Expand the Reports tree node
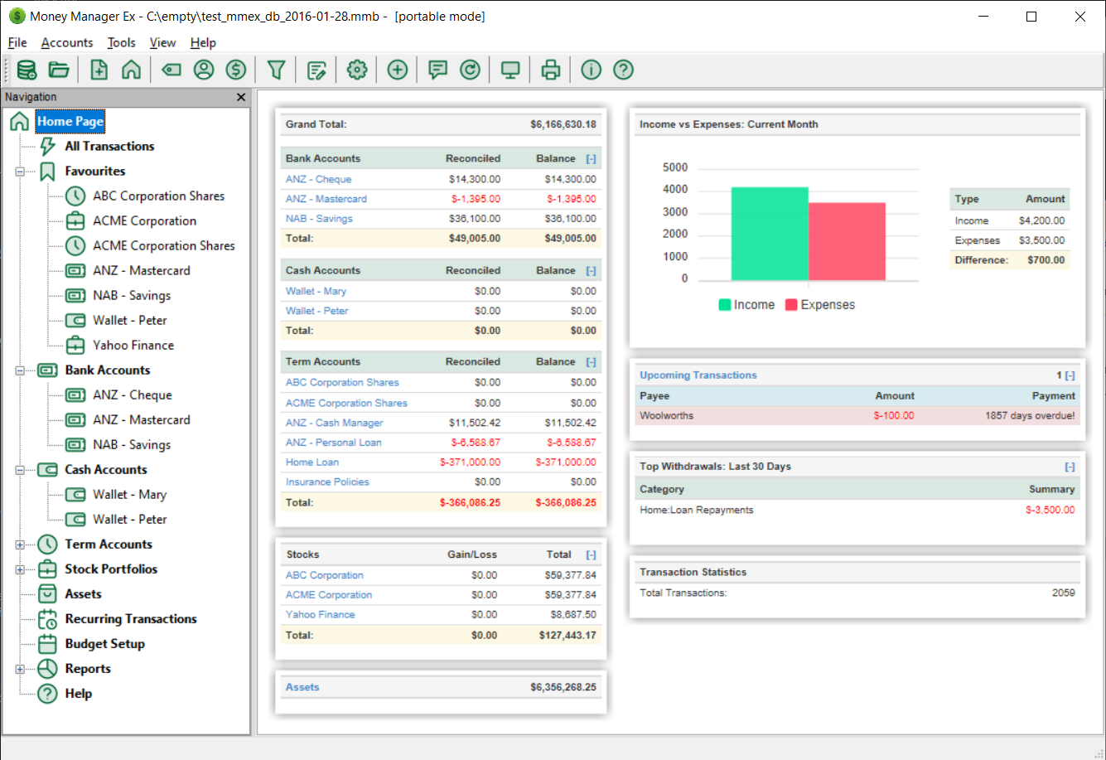 coord(18,668)
